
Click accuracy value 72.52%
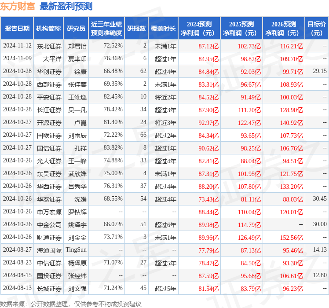point(113,46)
